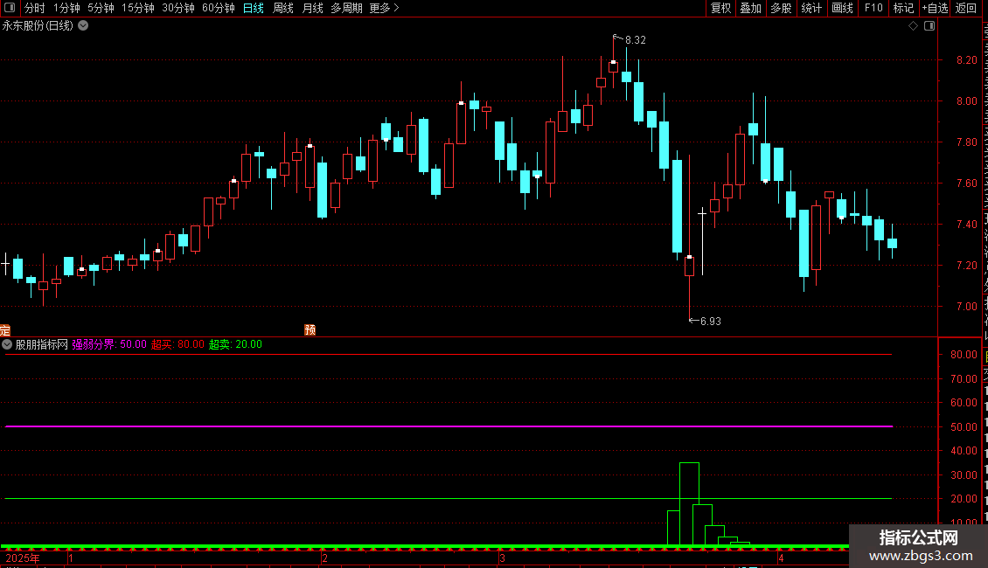Viewport: 988px width, 568px height.
Task: Click the 6.93 low price label
Action: click(711, 322)
